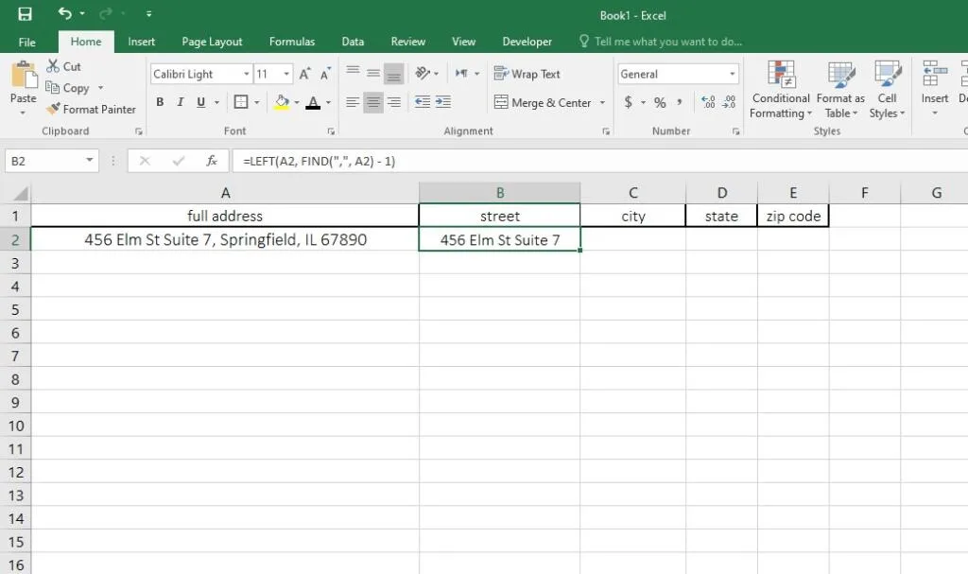Switch to the Data tab
The width and height of the screenshot is (968, 574).
tap(353, 42)
